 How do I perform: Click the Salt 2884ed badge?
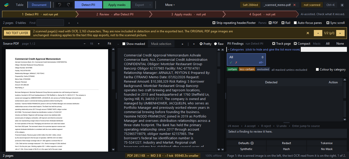(x=251, y=5)
